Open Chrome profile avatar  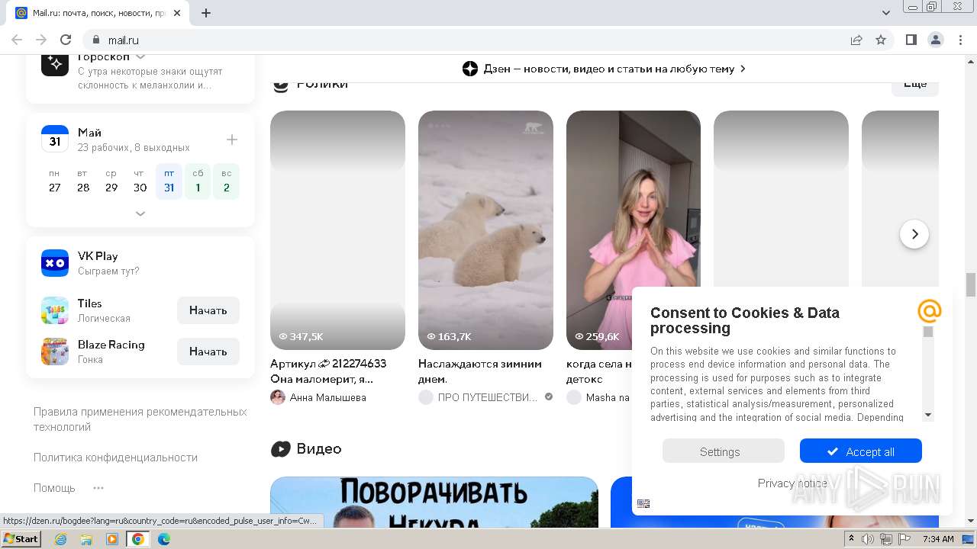935,40
